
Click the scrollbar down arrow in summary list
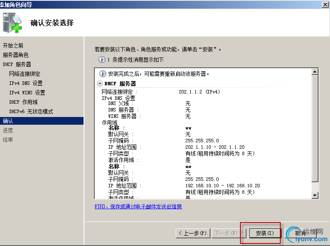[315, 195]
